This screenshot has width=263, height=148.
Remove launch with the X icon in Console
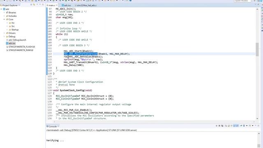(219, 126)
